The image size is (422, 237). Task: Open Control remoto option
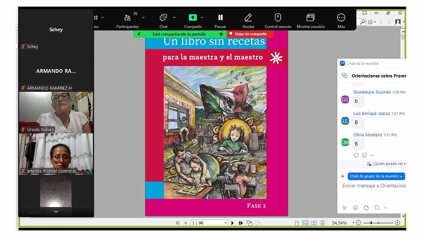(278, 21)
